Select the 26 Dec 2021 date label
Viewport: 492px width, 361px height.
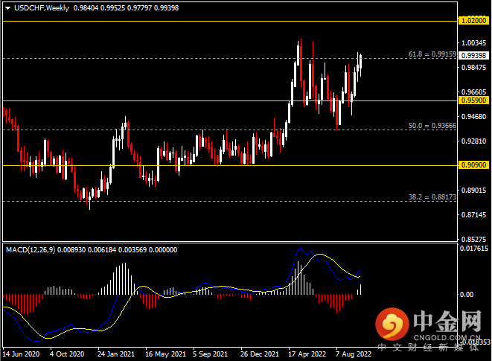tap(260, 354)
